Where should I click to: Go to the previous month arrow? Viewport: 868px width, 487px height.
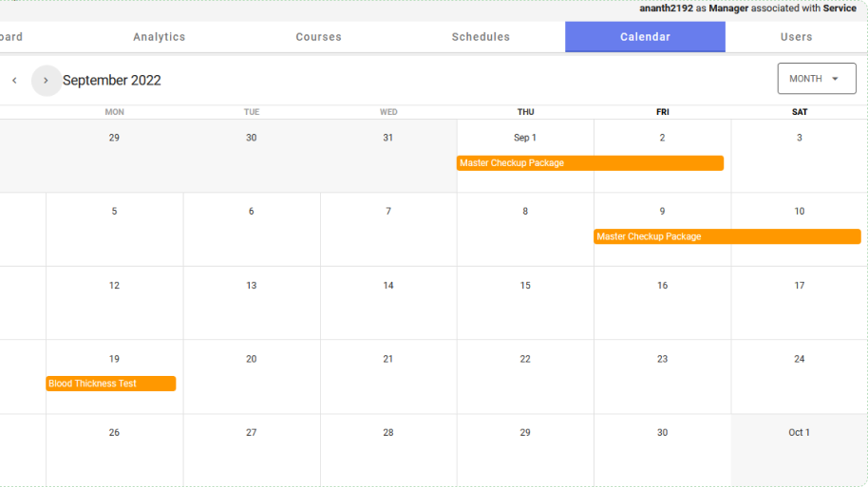pos(14,81)
